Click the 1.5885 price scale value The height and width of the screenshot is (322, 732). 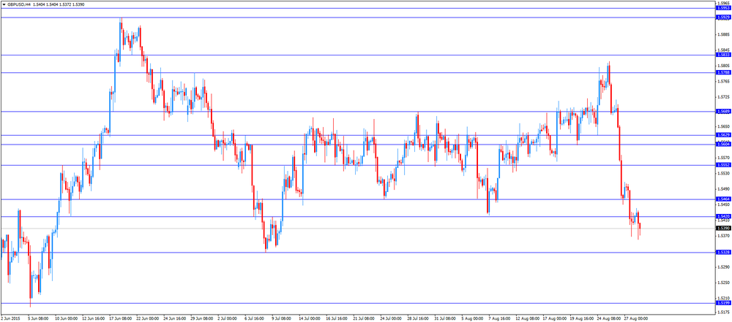pyautogui.click(x=724, y=34)
